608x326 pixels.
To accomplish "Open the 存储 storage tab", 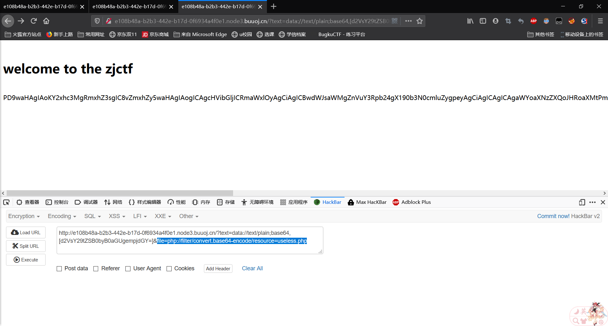I will [x=226, y=202].
